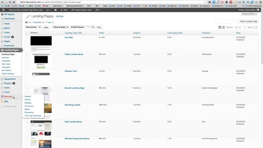The image size is (263, 148).
Task: Click the landing page search input field
Action: tap(226, 21)
